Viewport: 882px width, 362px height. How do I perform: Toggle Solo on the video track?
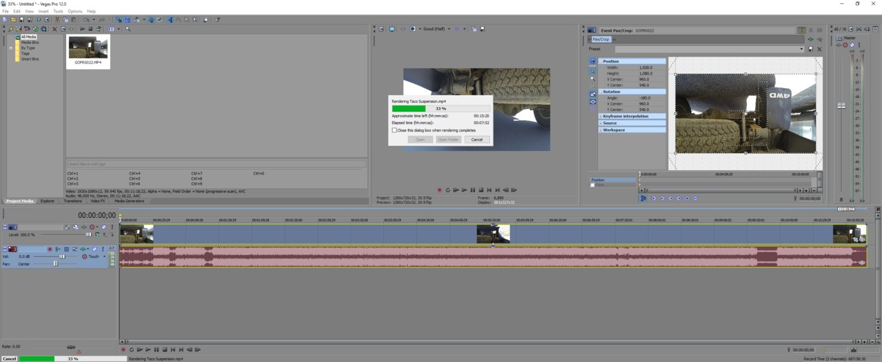point(112,228)
